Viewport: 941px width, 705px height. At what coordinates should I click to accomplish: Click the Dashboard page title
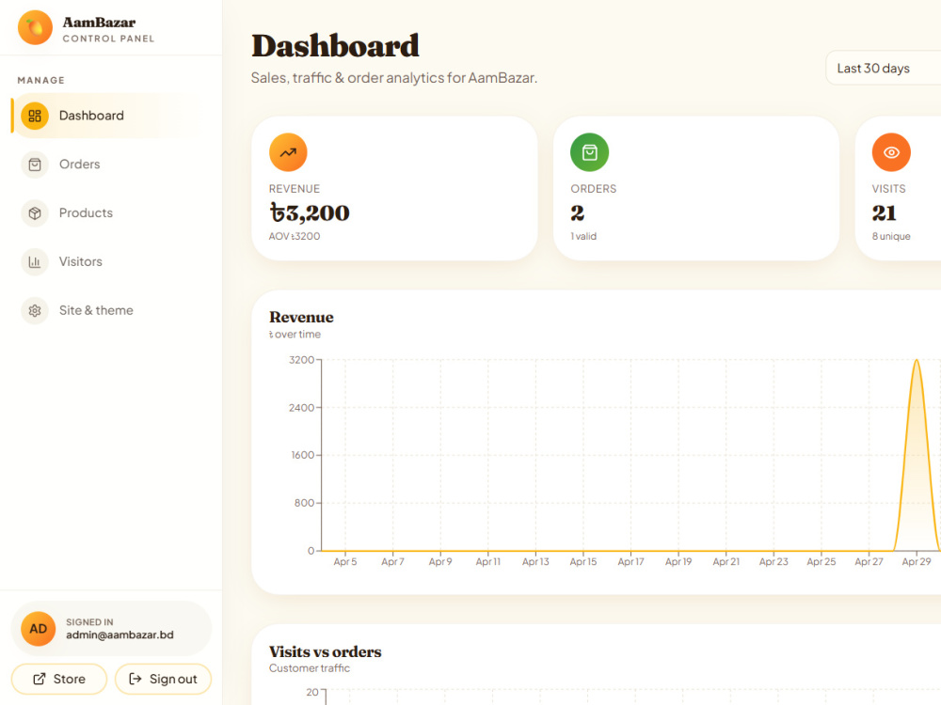(335, 45)
